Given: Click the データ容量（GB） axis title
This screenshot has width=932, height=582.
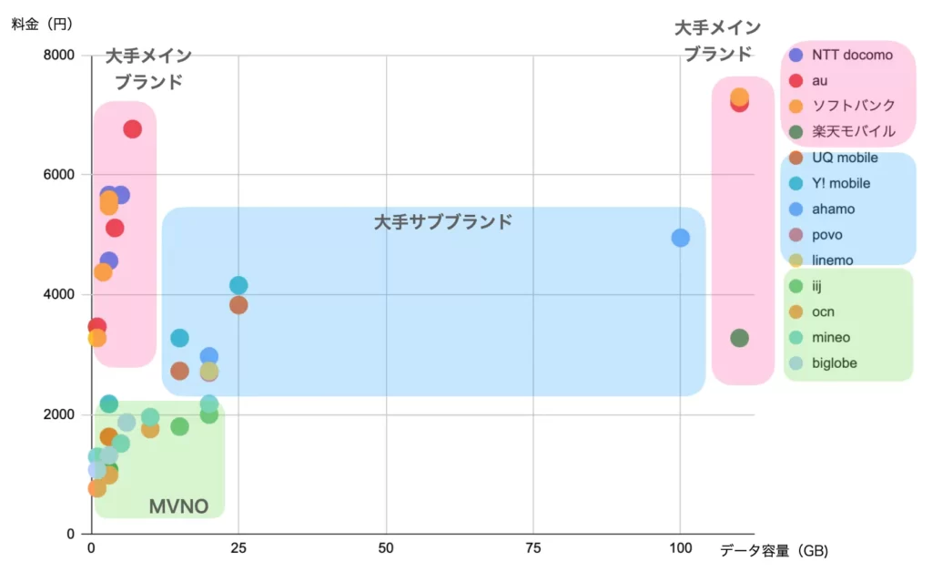Looking at the screenshot, I should [774, 551].
